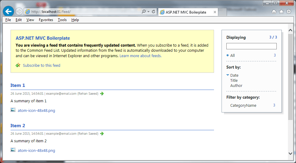Click the vertical scrollbar thumb
Image resolution: width=296 pixels, height=163 pixels.
291,77
